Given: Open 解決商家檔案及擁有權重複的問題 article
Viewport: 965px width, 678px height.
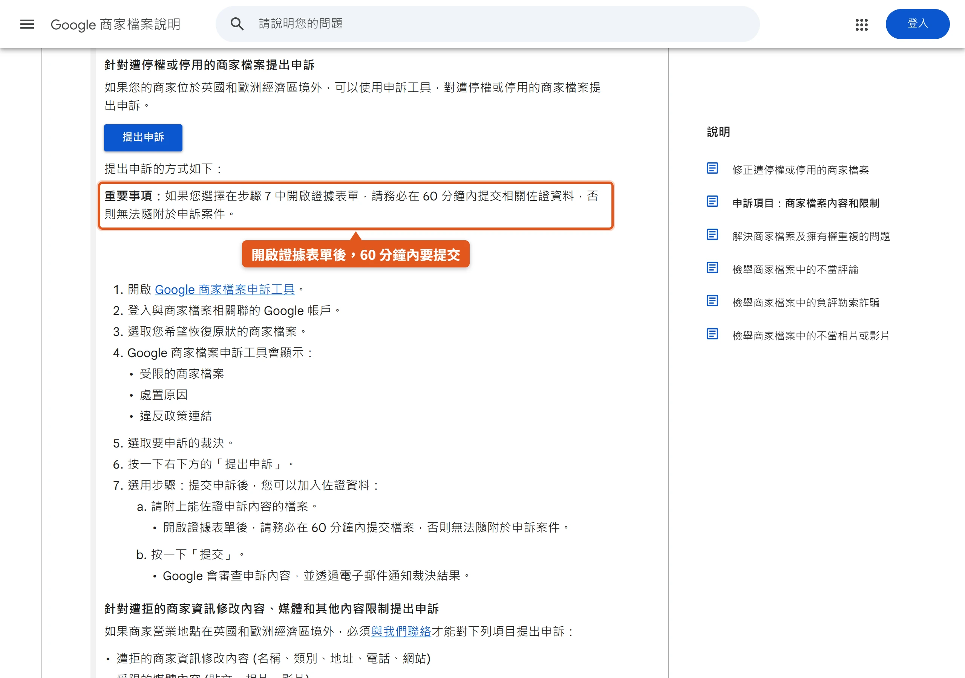Looking at the screenshot, I should point(811,236).
